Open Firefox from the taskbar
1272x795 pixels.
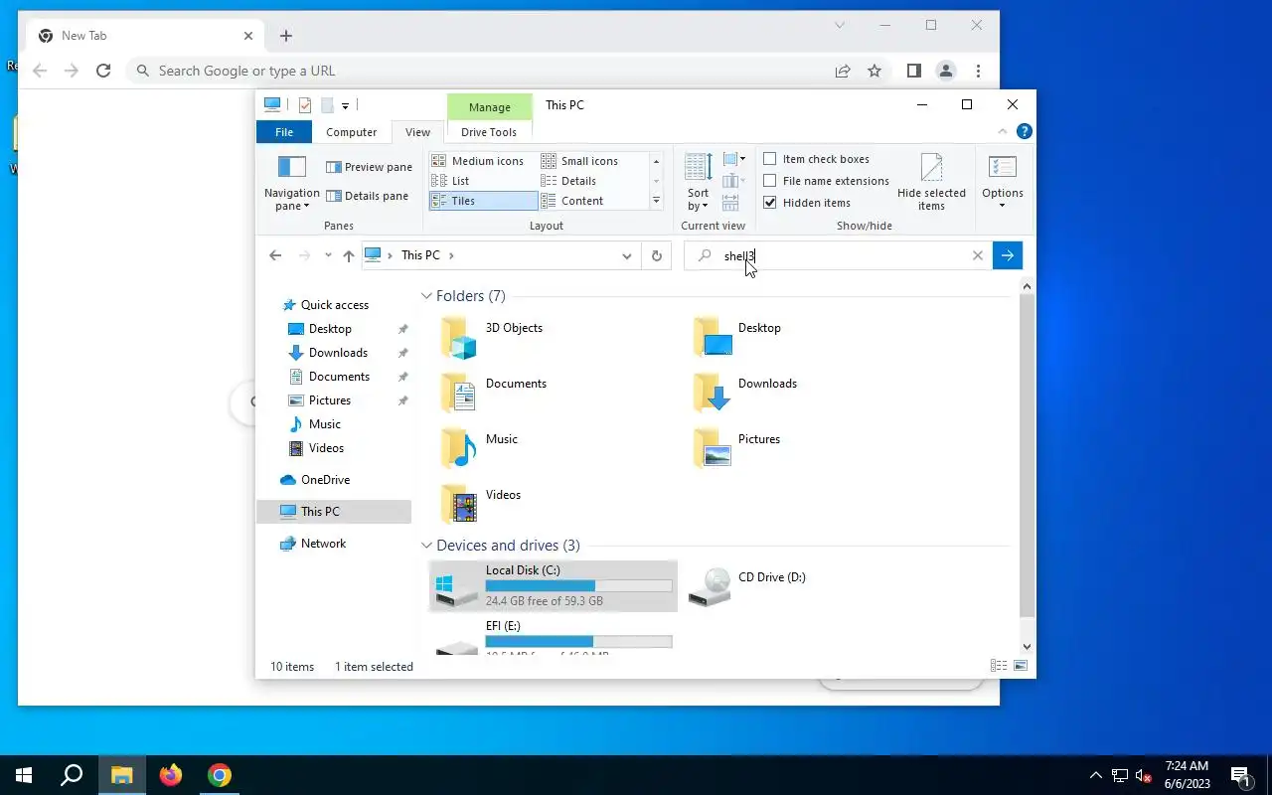(171, 775)
